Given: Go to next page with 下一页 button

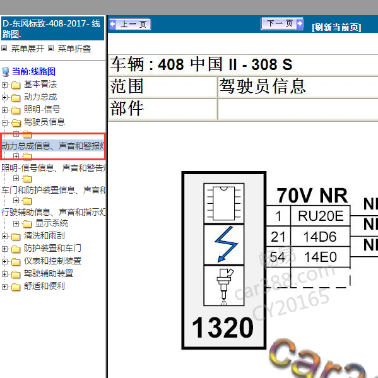Looking at the screenshot, I should click(x=282, y=23).
